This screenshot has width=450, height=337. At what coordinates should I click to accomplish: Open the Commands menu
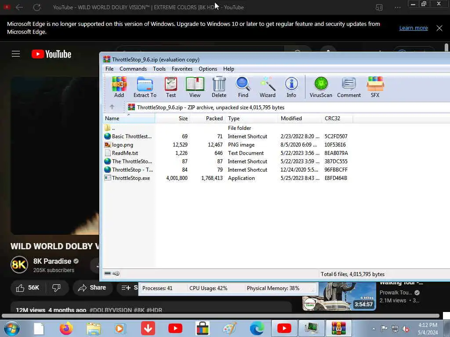[133, 69]
